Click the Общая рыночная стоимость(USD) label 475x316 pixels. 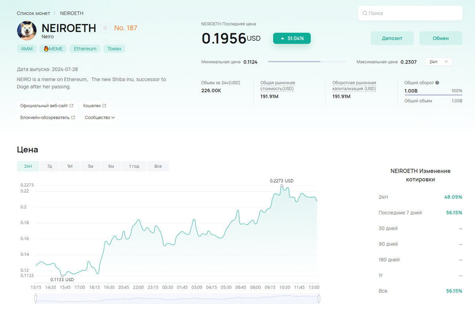click(x=277, y=85)
